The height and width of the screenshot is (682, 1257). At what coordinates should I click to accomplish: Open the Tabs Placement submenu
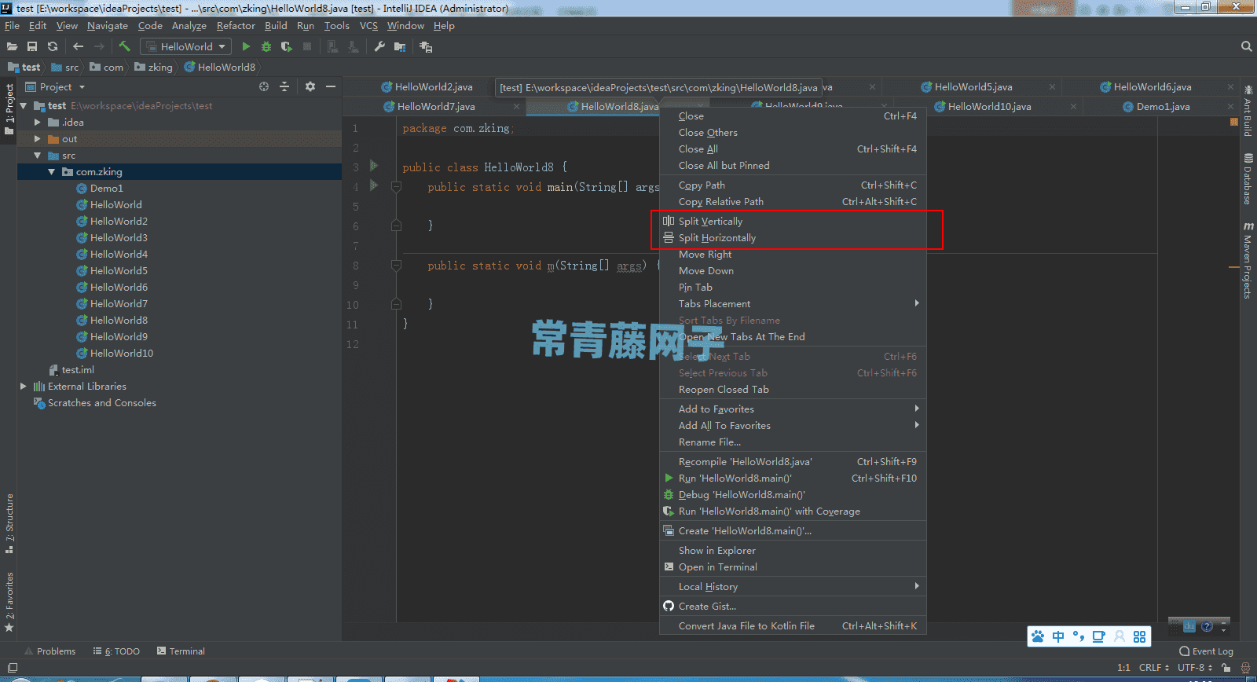(x=793, y=304)
